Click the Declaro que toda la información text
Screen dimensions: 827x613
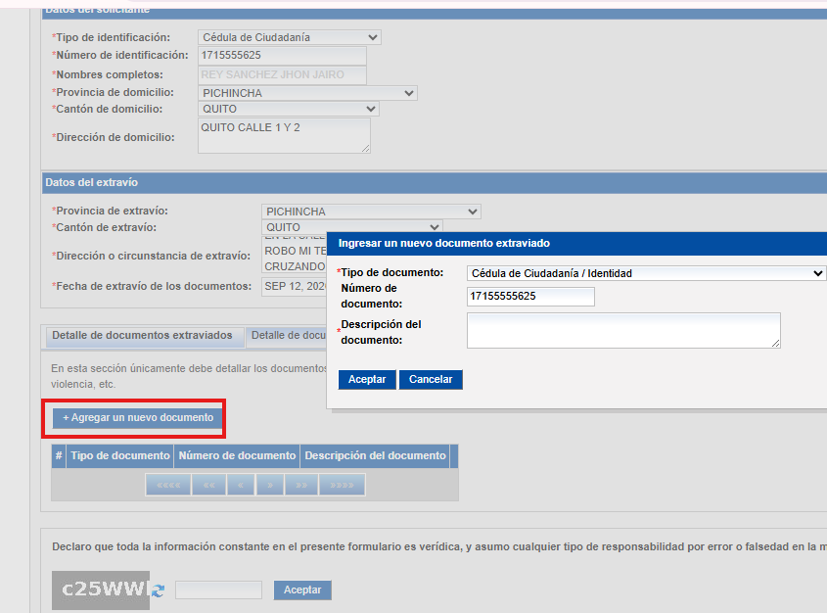coord(438,547)
